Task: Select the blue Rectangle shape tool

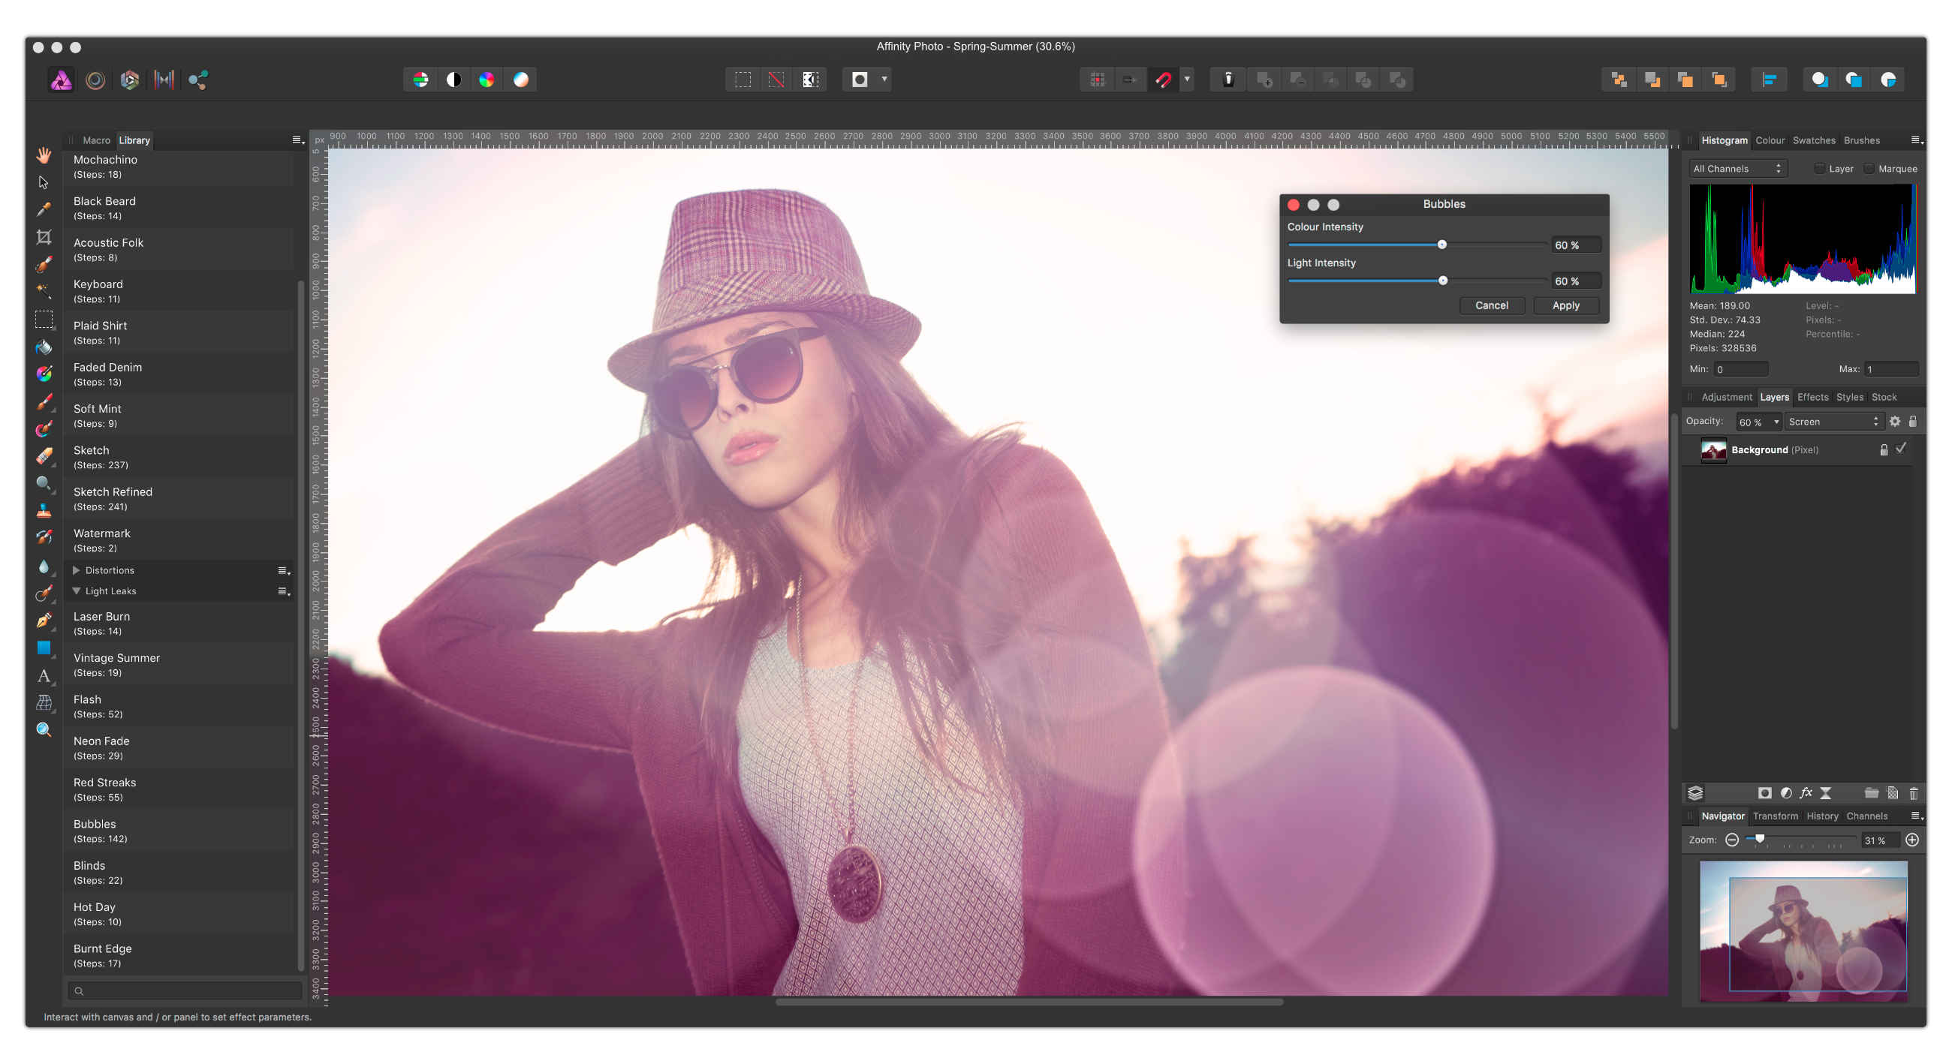Action: click(x=44, y=648)
